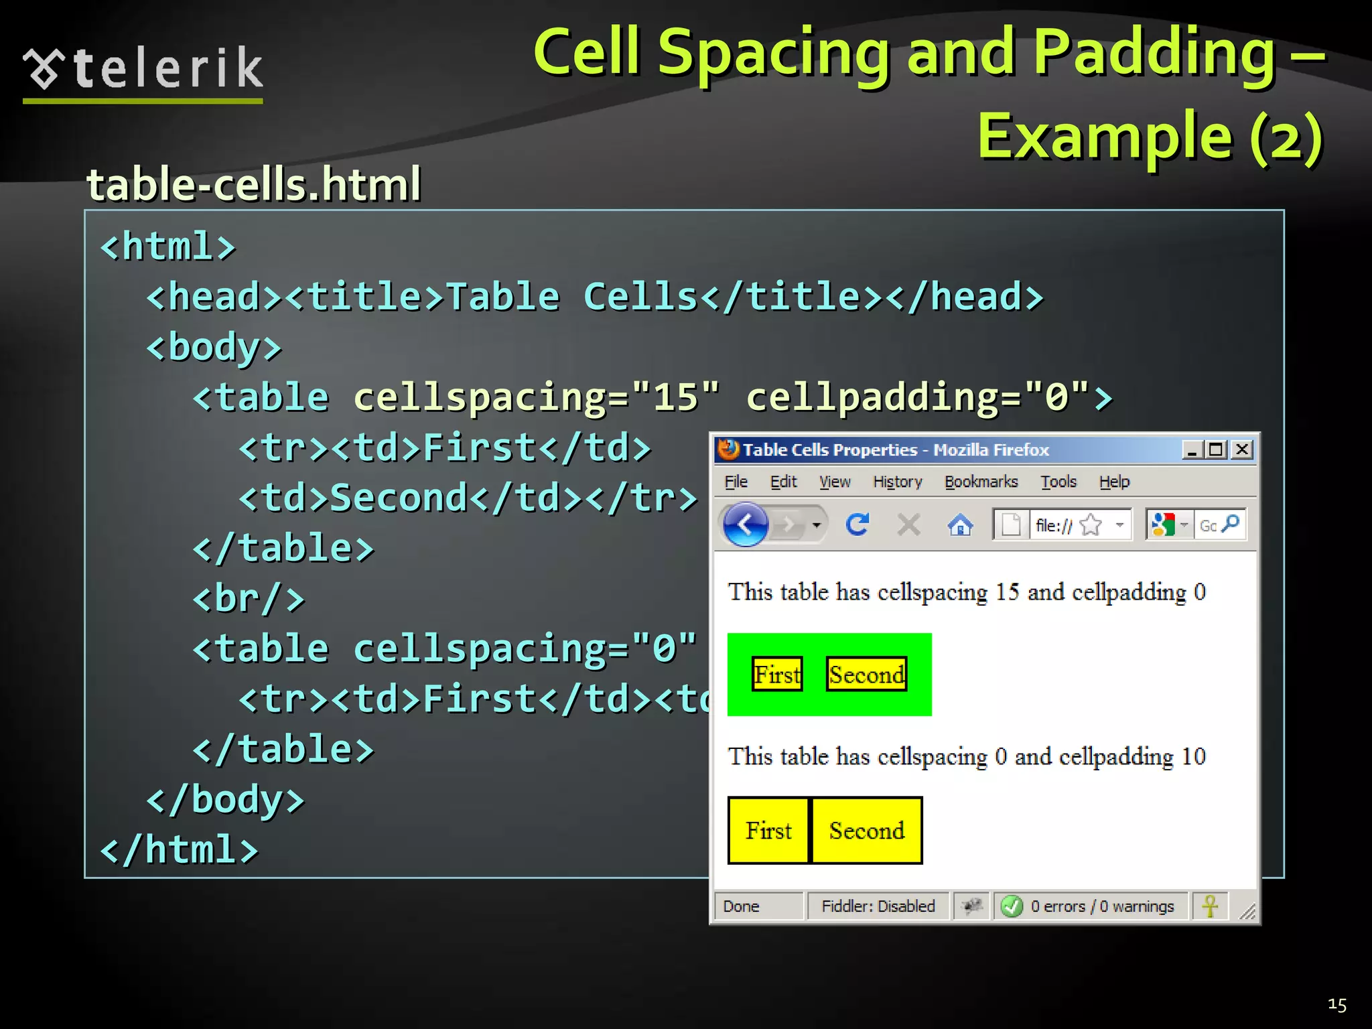1372x1029 pixels.
Task: Click the yellow ankh status bar icon
Action: pos(1210,906)
